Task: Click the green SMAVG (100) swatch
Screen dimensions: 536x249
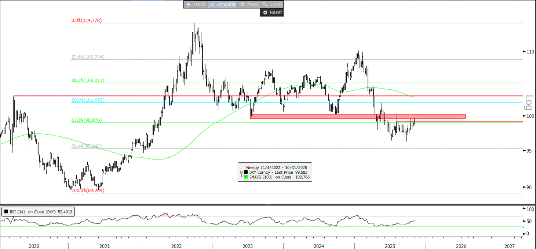Action: [x=246, y=177]
